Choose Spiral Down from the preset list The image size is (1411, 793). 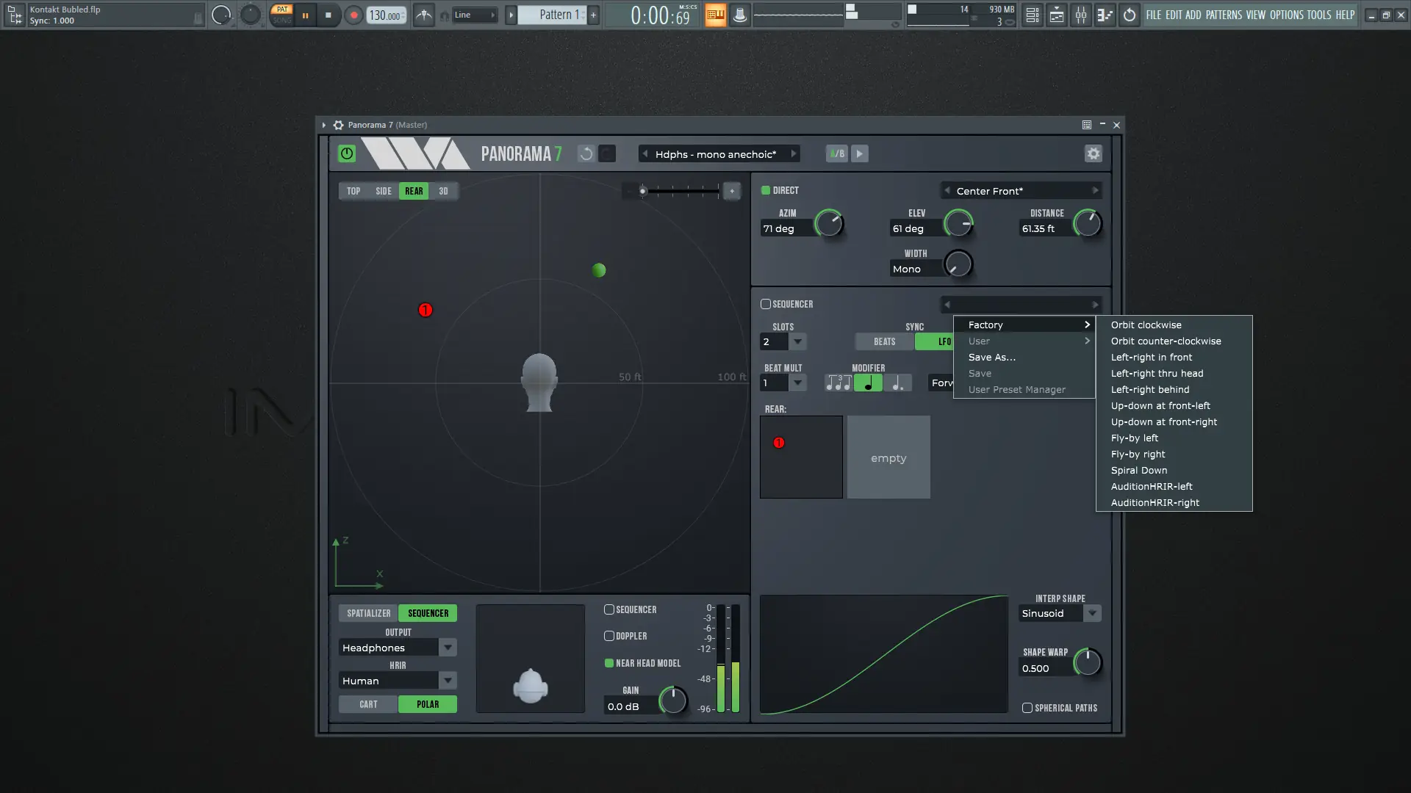[x=1138, y=470]
